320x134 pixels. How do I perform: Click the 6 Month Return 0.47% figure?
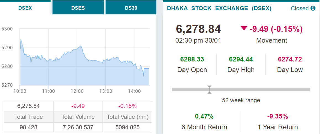click(204, 117)
